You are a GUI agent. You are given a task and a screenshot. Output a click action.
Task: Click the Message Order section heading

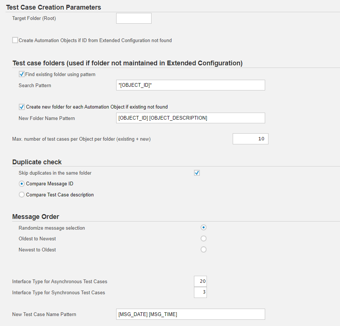pos(35,217)
